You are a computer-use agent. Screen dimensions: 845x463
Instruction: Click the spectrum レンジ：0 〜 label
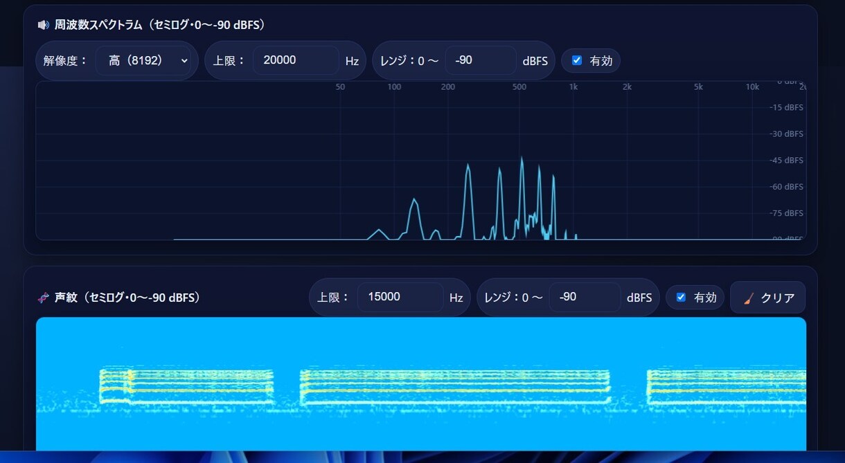pyautogui.click(x=409, y=60)
